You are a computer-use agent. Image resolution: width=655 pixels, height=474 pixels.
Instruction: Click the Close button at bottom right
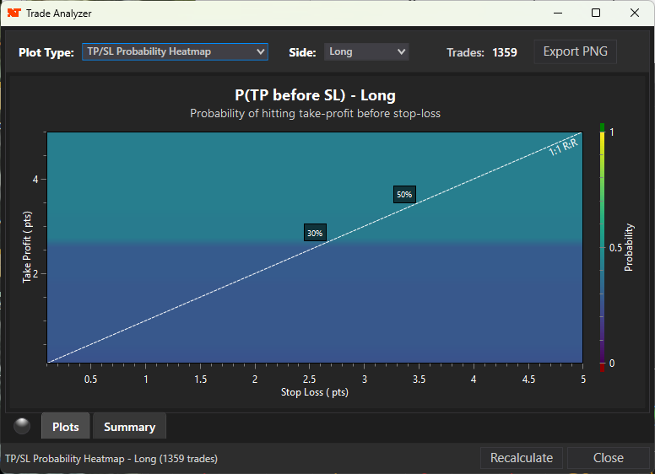pyautogui.click(x=608, y=458)
